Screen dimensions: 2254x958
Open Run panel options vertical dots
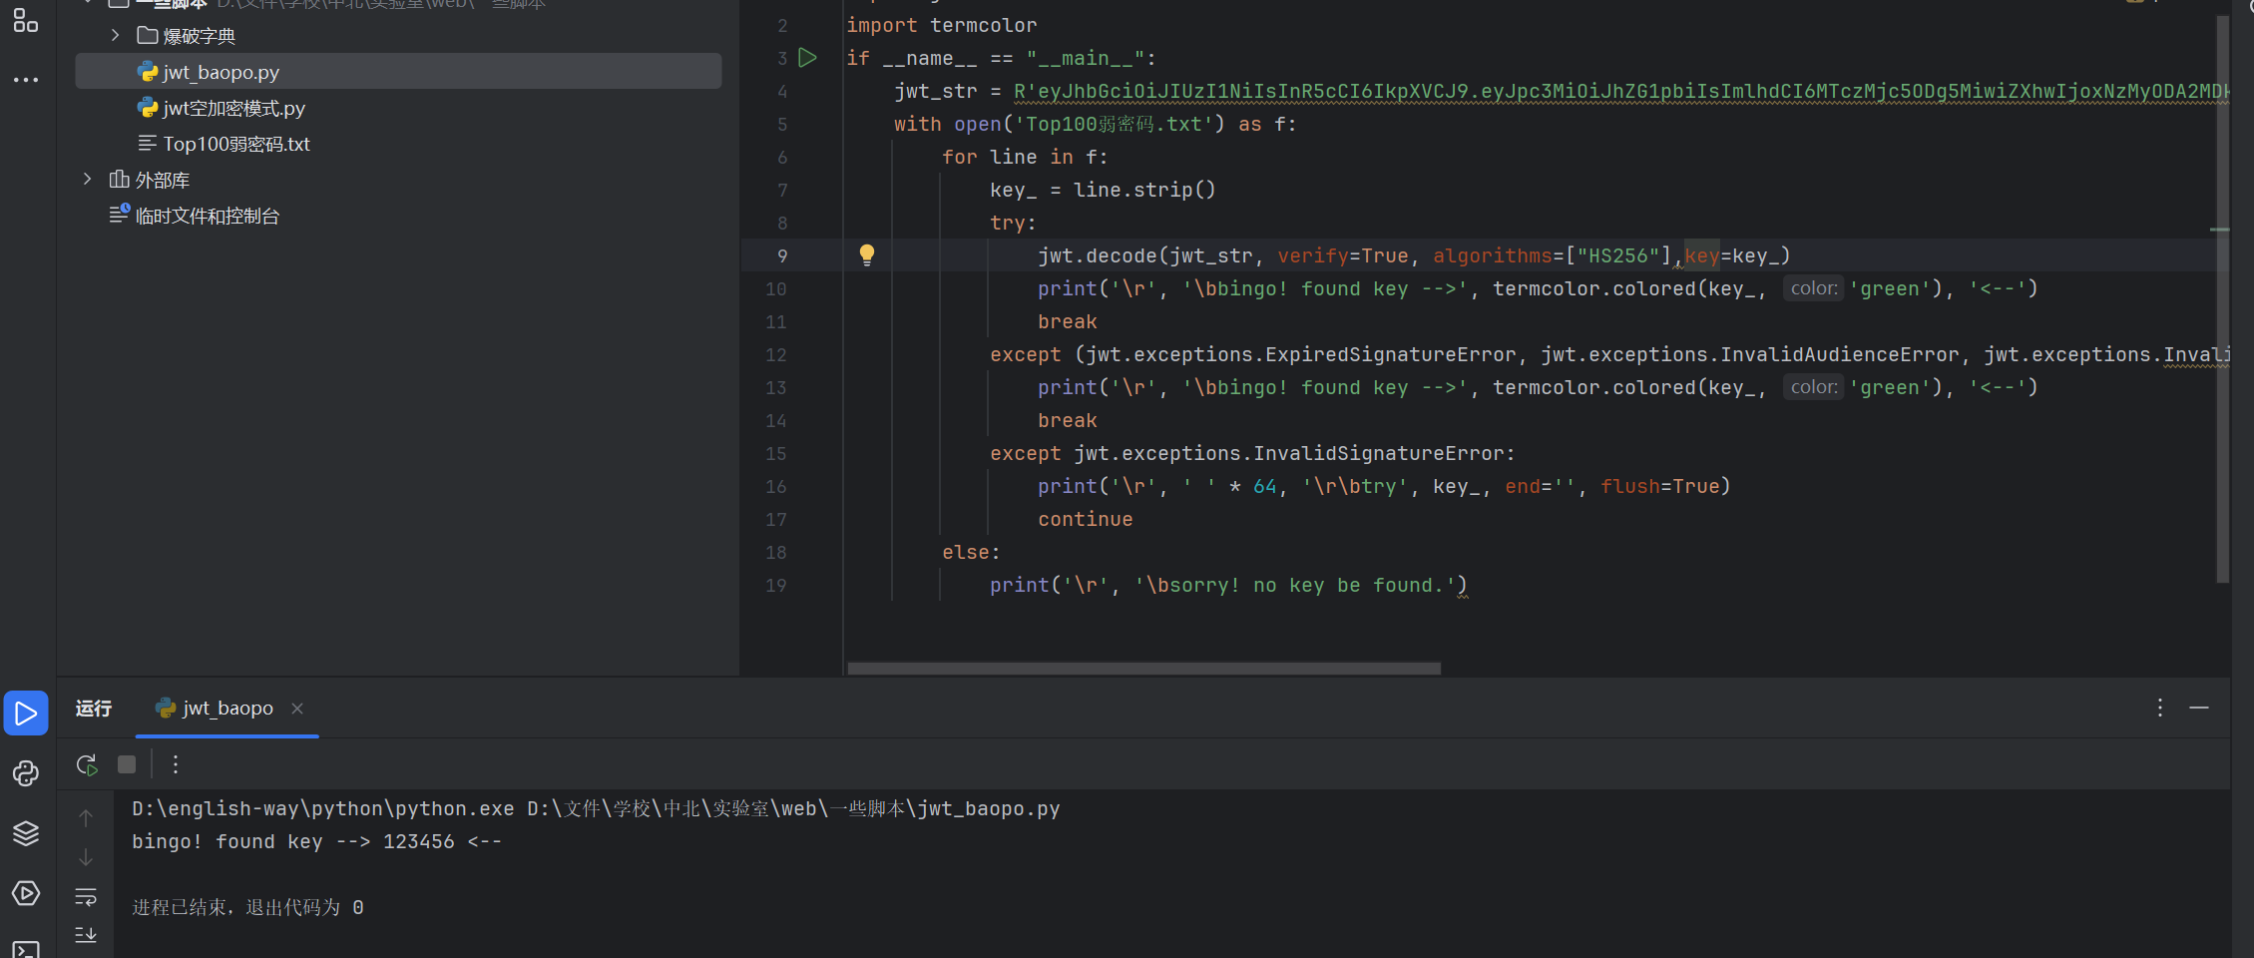pos(2160,708)
